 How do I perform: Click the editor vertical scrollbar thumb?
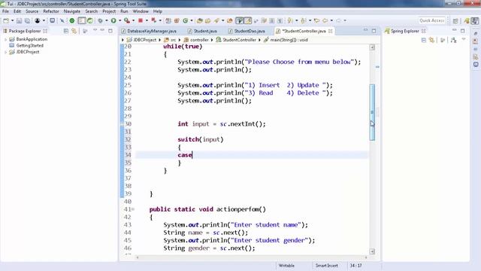coord(372,112)
